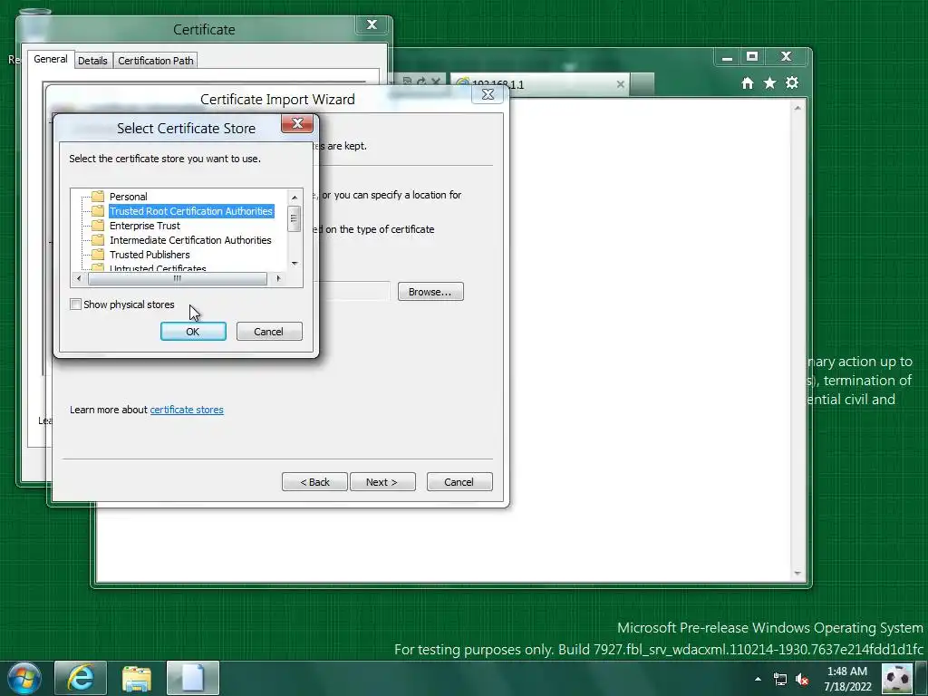Launch Internet Explorer from the taskbar
Screen dimensions: 928x696
[81, 678]
